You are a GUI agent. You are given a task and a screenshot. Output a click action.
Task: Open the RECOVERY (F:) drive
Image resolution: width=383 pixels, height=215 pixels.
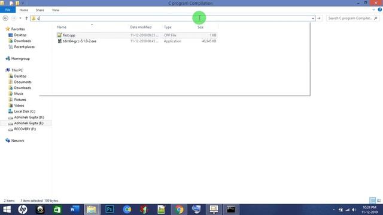(25, 129)
